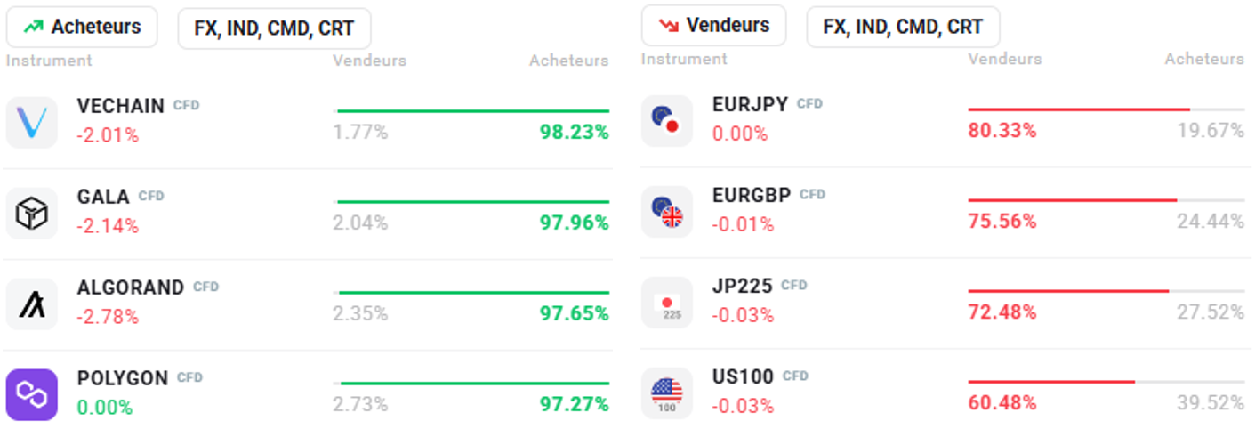Click the Algorand logo icon

(32, 304)
